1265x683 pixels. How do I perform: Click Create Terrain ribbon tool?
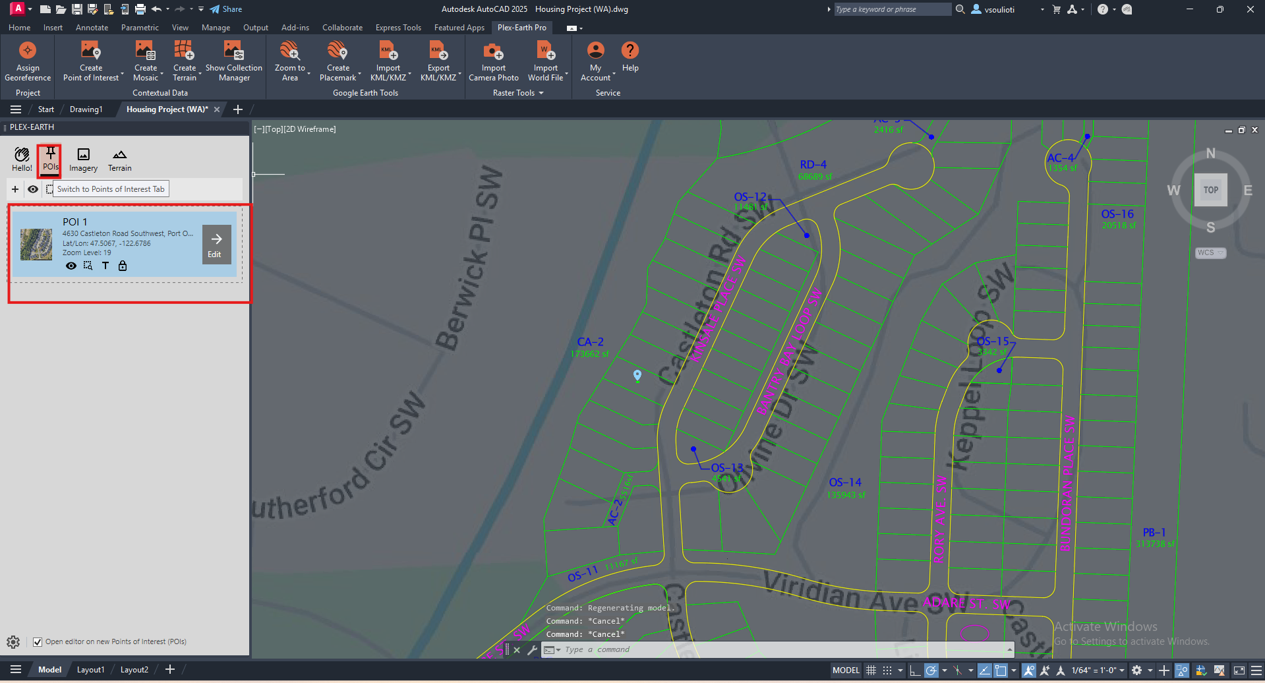(x=185, y=61)
